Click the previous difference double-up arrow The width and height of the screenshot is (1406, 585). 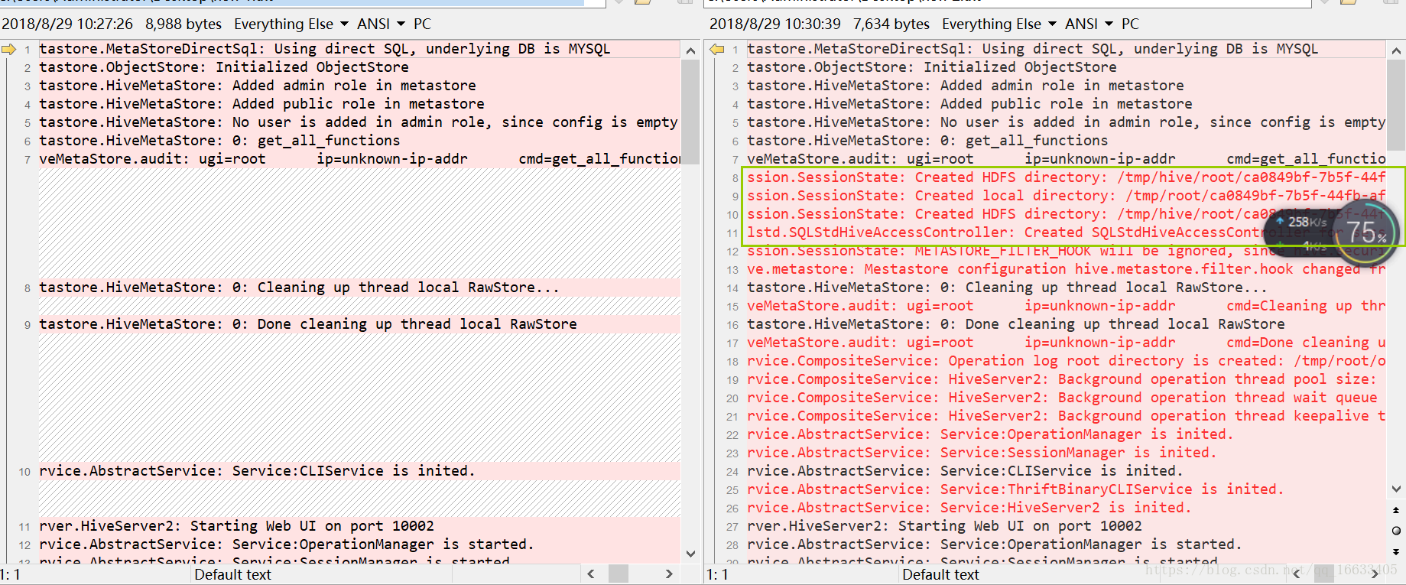pos(1396,510)
